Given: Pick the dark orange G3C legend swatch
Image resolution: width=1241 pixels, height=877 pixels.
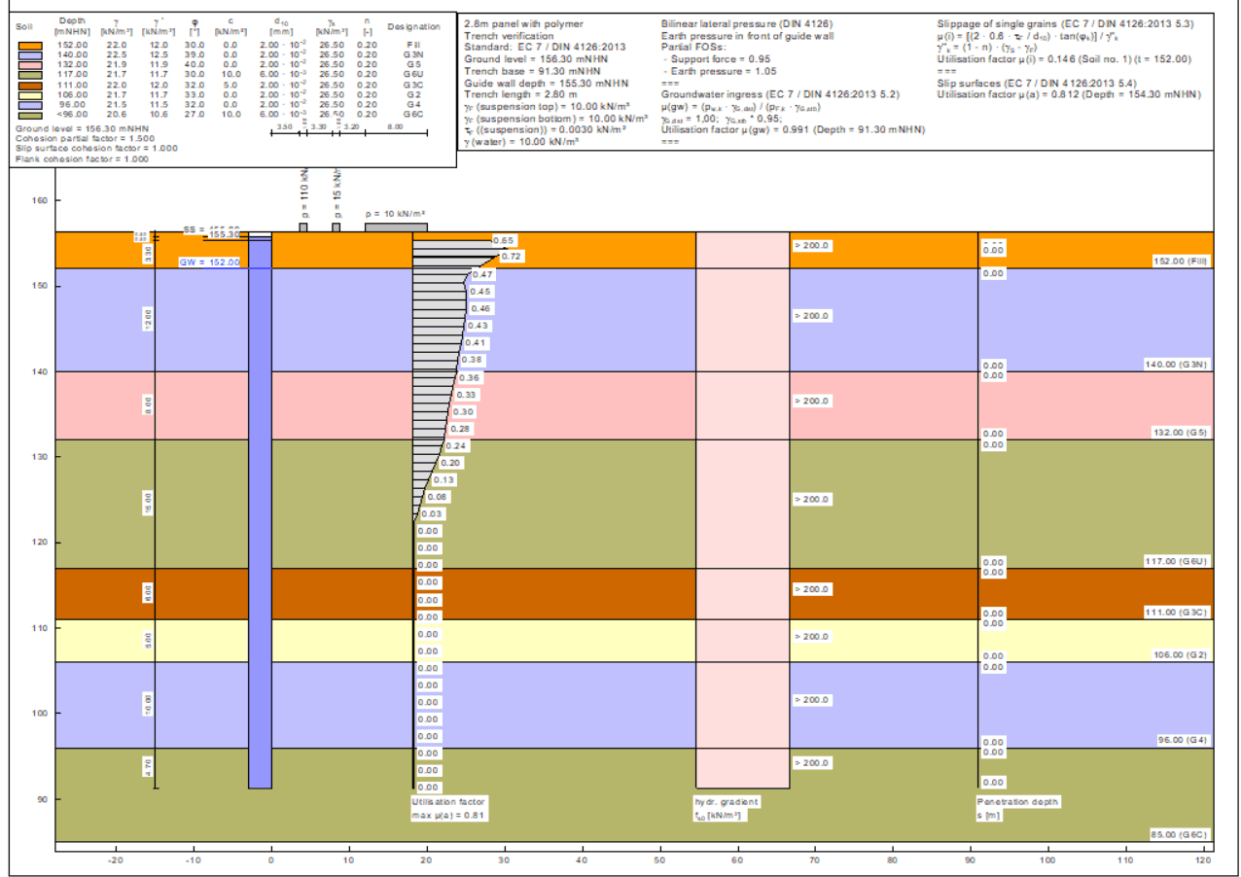Looking at the screenshot, I should 31,85.
